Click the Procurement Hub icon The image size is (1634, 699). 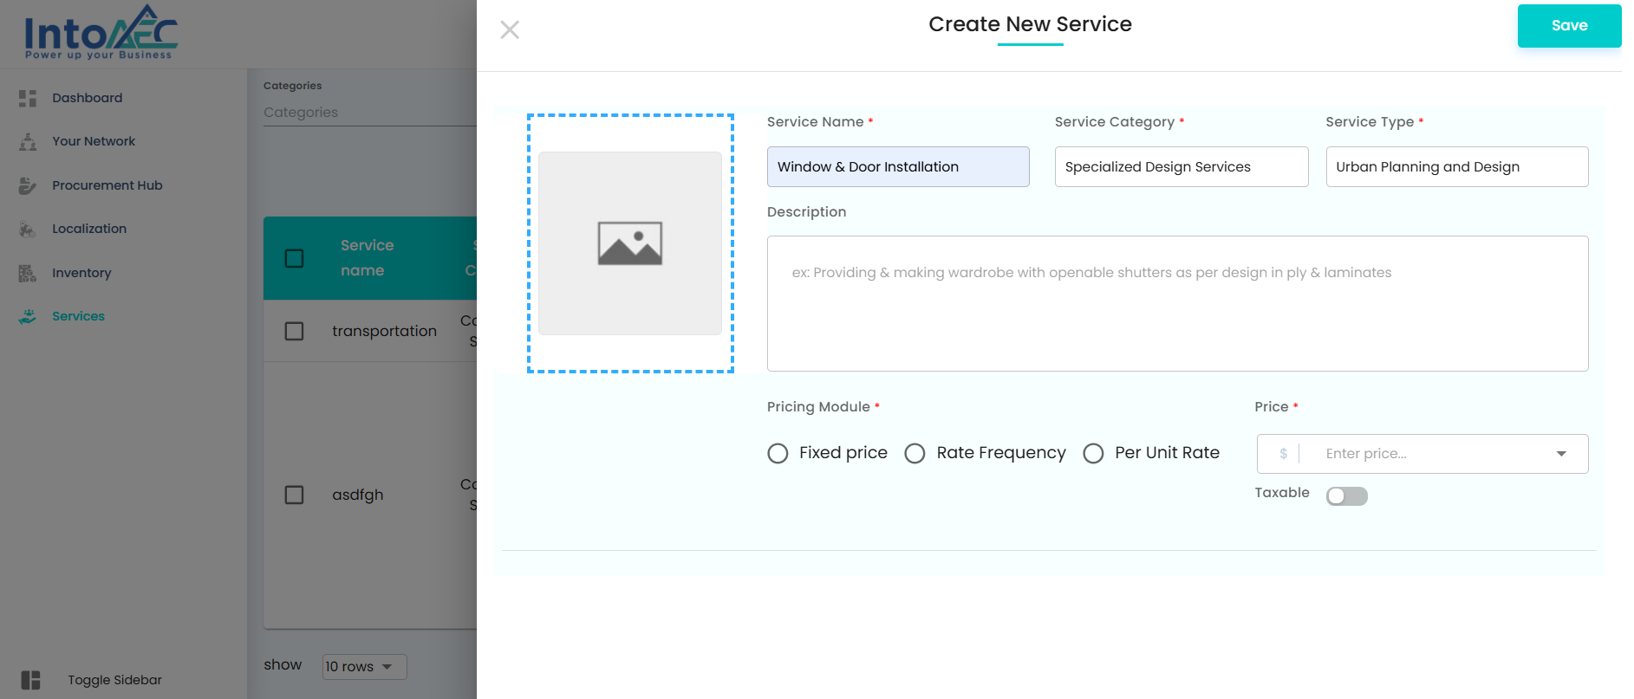click(28, 185)
